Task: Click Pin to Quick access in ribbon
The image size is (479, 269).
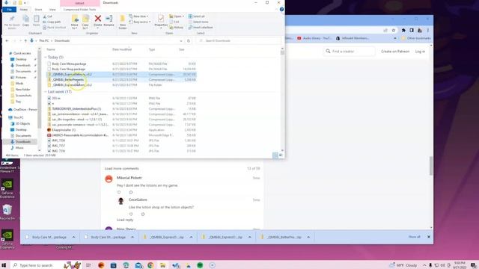Action: tap(12, 22)
